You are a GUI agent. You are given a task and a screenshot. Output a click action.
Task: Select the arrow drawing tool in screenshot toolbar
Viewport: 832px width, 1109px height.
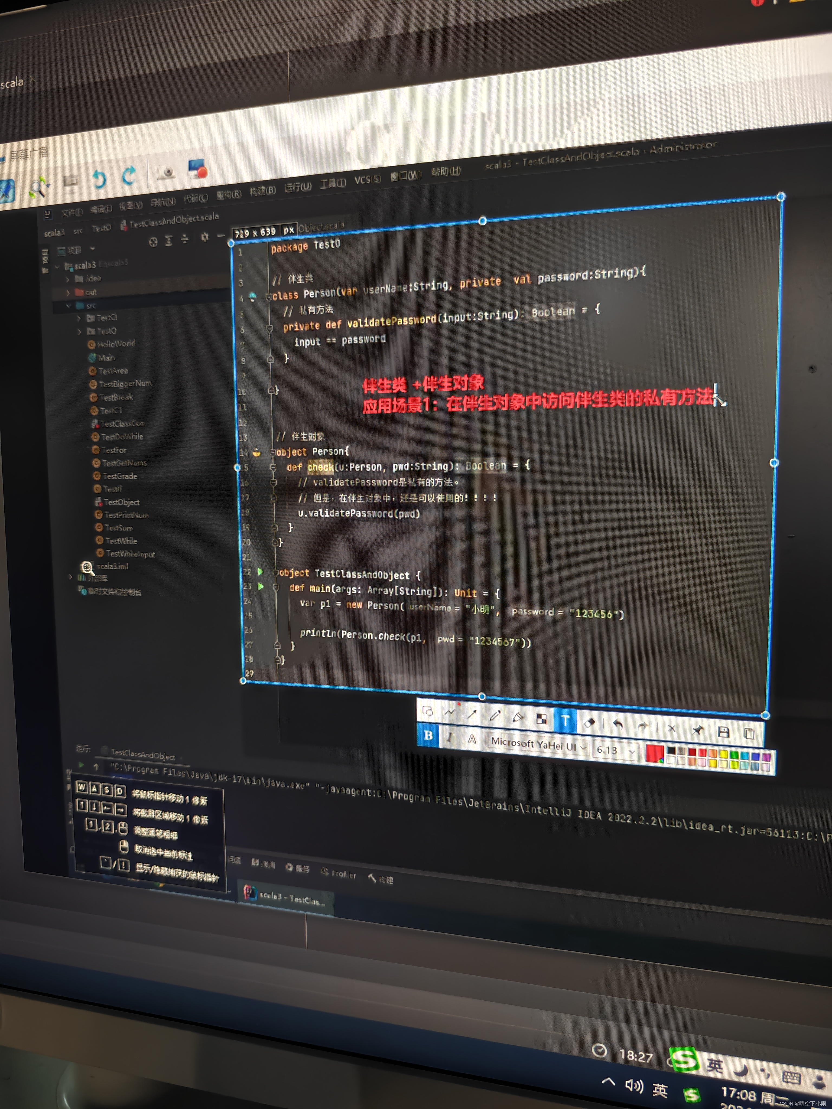click(472, 715)
